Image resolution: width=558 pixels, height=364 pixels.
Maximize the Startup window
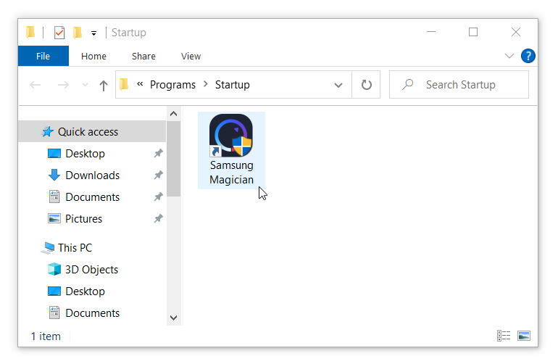tap(473, 32)
